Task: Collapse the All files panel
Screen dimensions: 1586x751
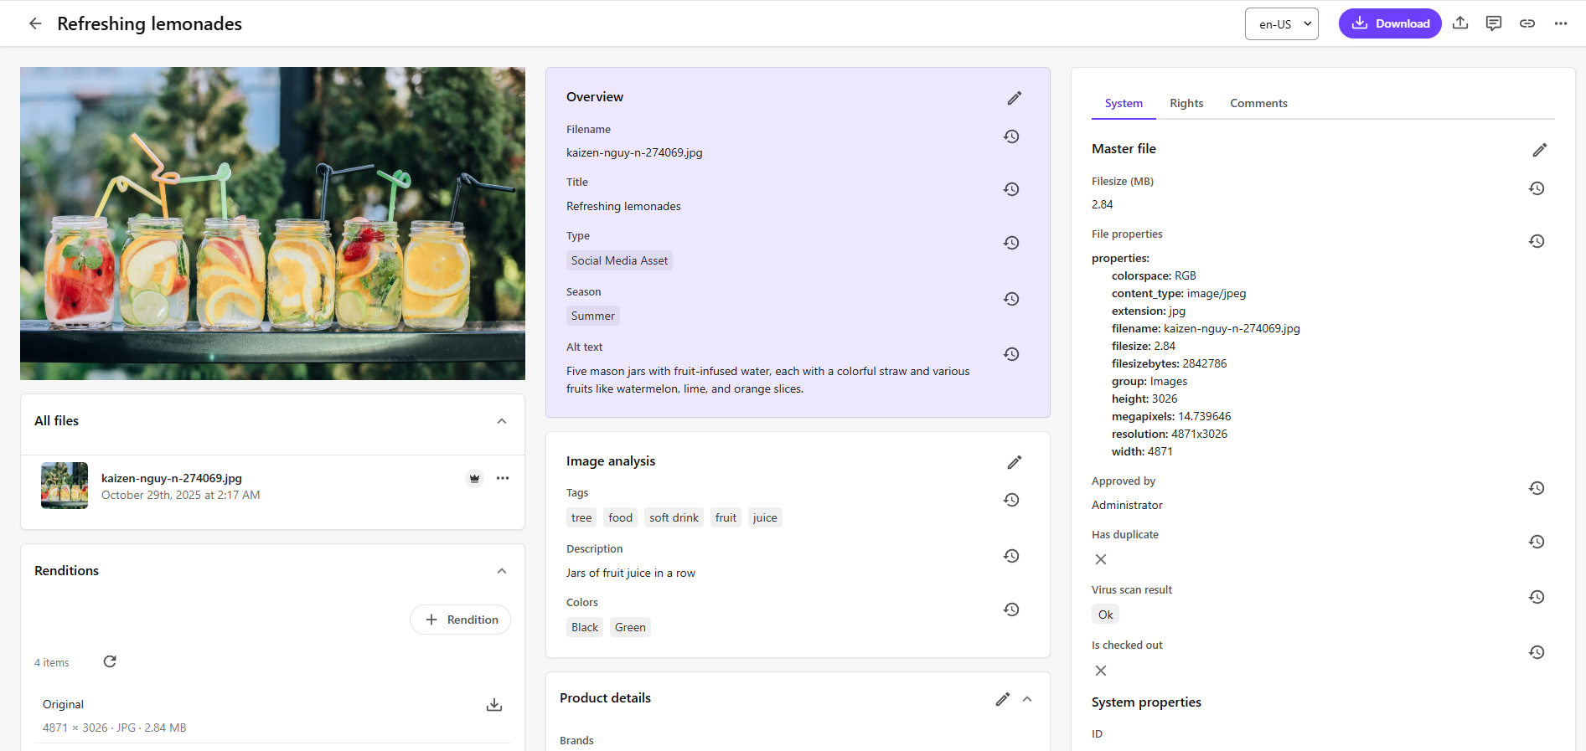Action: tap(502, 421)
